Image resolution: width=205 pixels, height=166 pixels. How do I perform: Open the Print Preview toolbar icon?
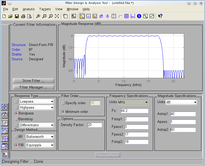[x=30, y=16]
